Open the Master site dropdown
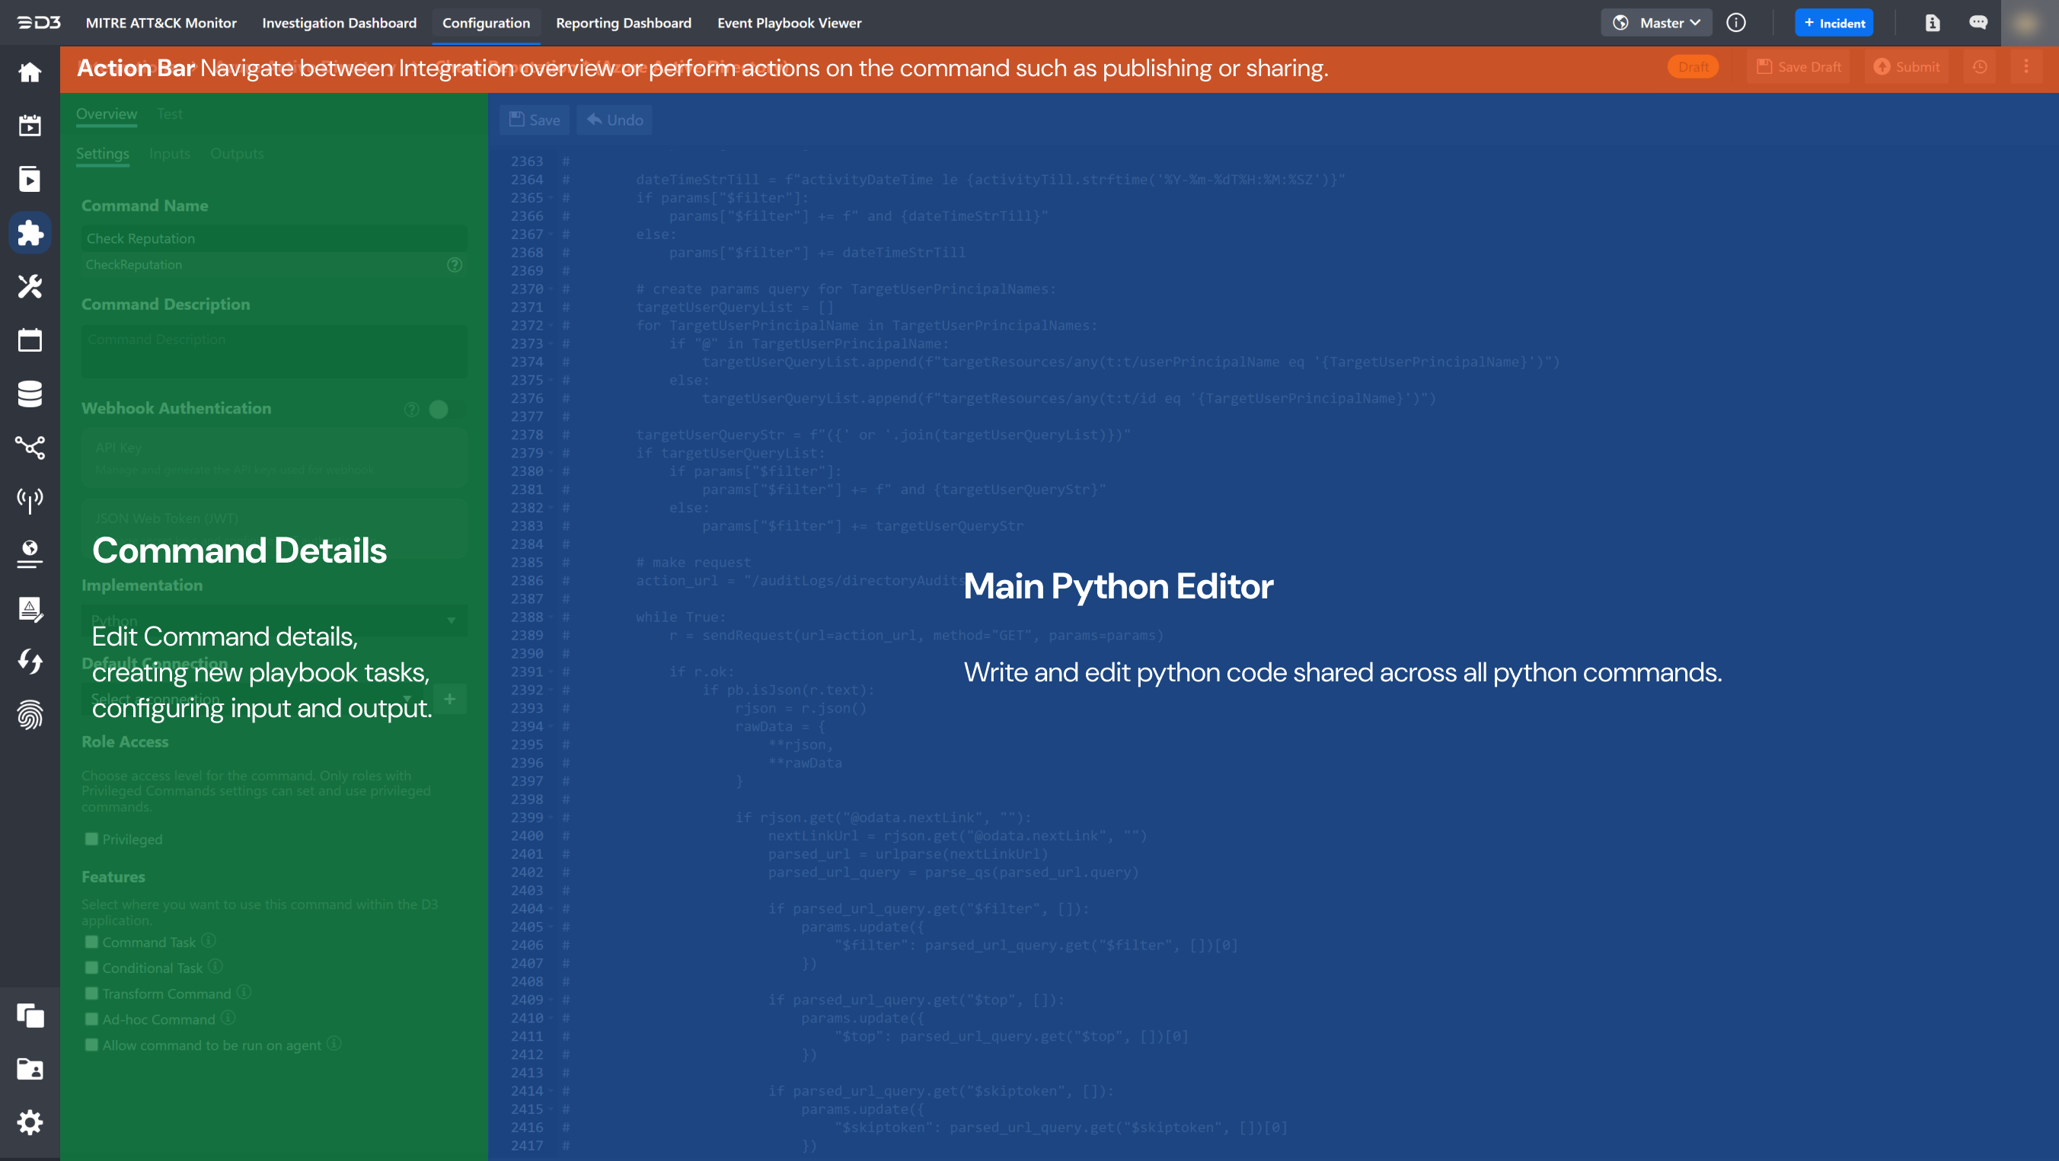This screenshot has height=1161, width=2059. [x=1656, y=23]
